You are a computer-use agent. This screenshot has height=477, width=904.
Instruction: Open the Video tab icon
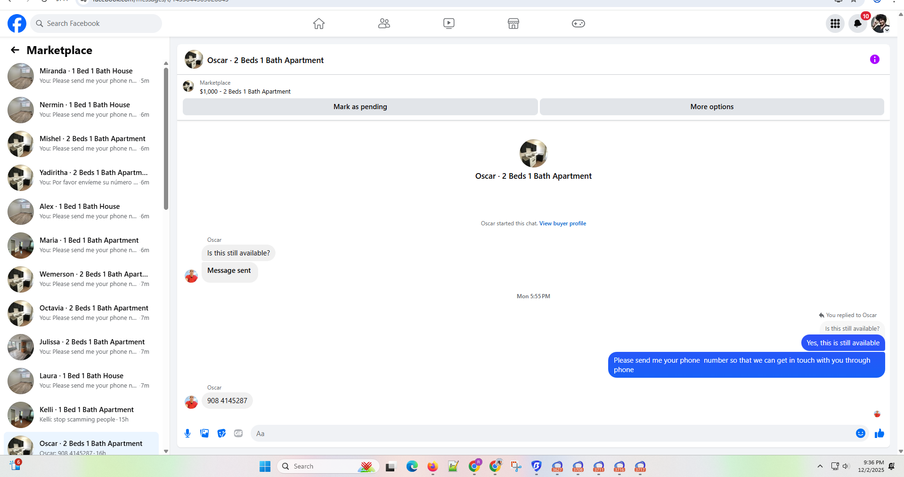coord(449,24)
